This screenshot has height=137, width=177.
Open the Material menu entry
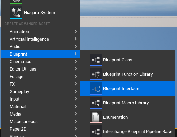coord(40,106)
